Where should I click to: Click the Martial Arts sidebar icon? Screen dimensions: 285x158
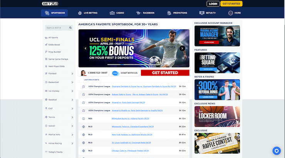click(x=46, y=135)
